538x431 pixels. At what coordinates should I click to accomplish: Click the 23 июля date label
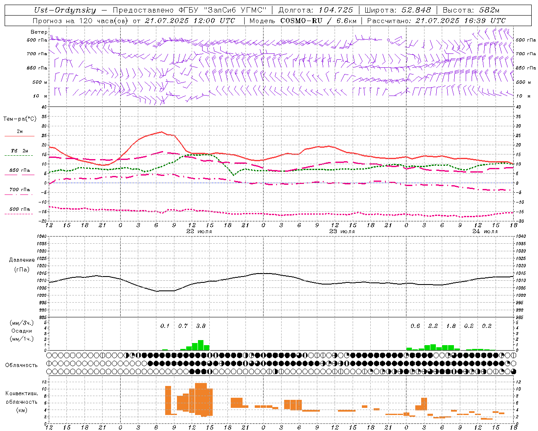pyautogui.click(x=342, y=231)
